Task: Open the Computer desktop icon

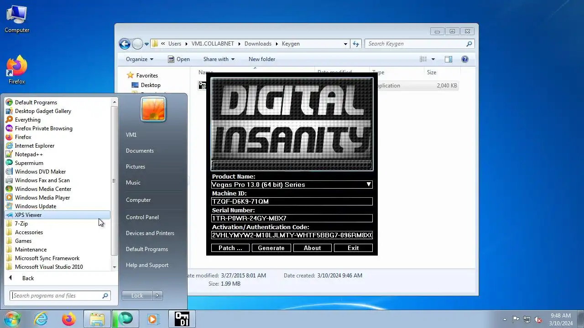Action: click(x=17, y=20)
